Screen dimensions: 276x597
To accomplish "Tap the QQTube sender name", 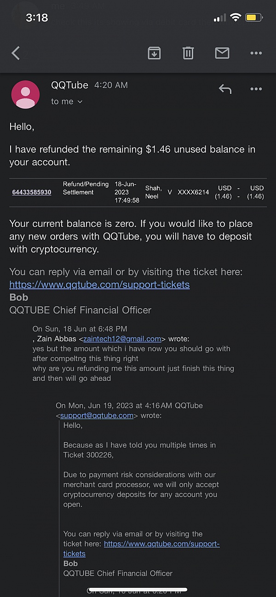I will [70, 85].
